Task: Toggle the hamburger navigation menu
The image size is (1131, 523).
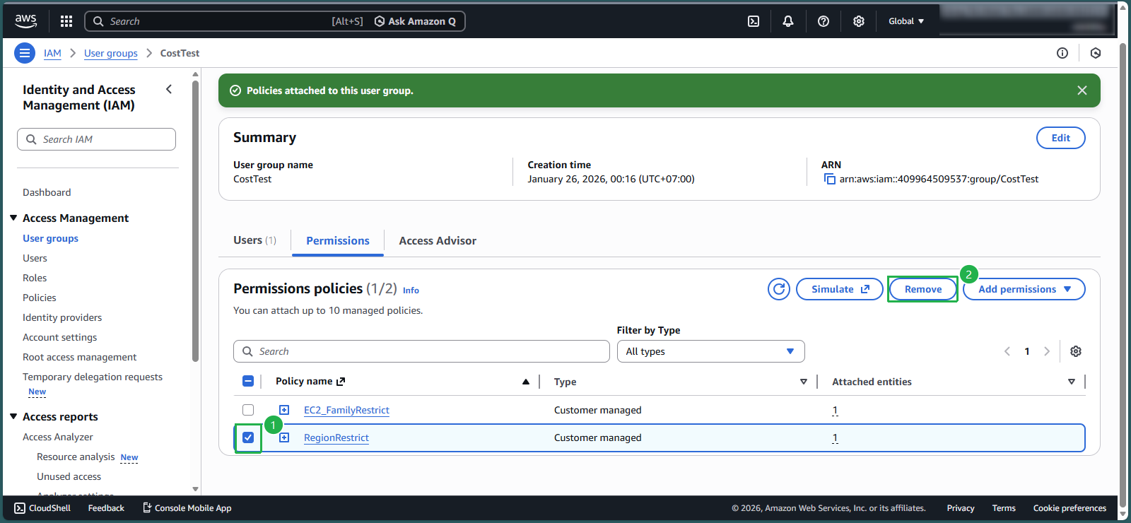Action: pos(25,53)
